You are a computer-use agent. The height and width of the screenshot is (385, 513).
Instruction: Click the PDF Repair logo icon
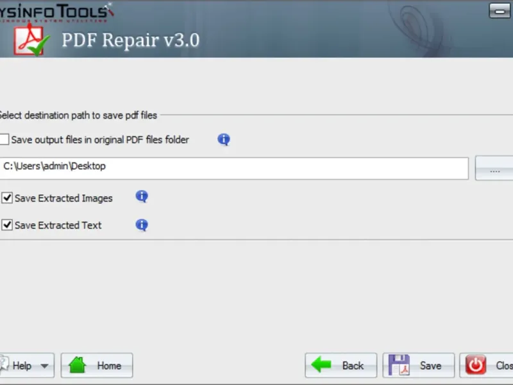click(x=31, y=40)
